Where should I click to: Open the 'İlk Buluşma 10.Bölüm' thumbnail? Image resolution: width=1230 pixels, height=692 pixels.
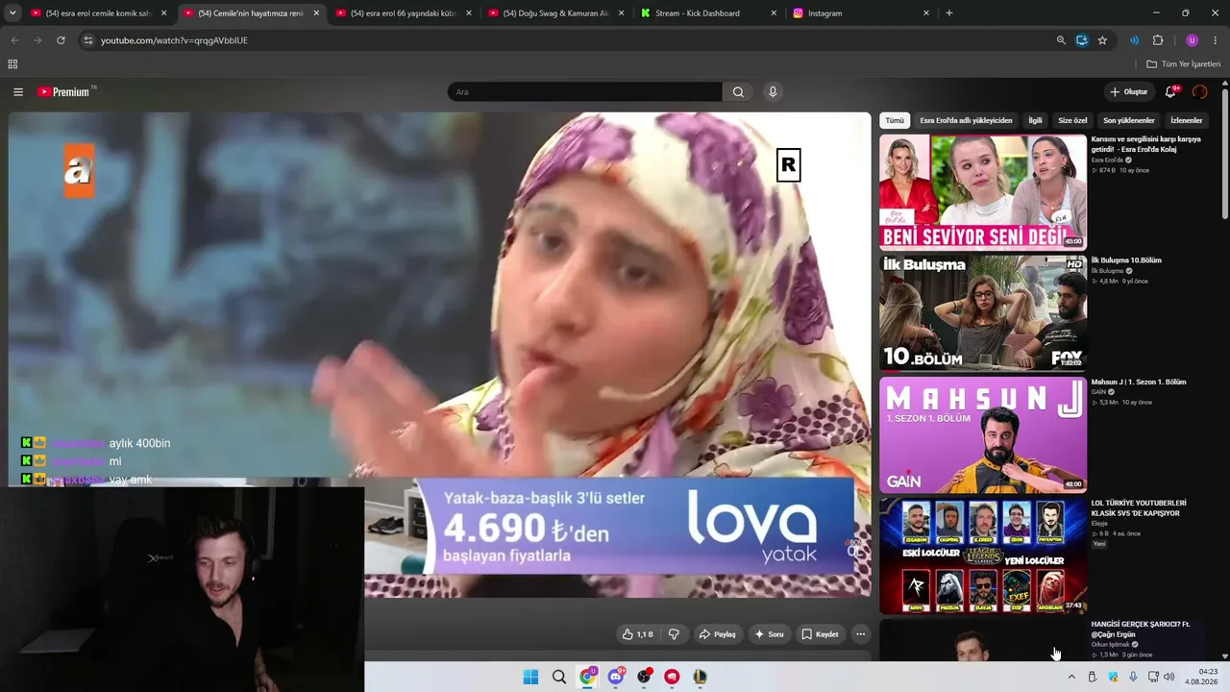tap(983, 313)
